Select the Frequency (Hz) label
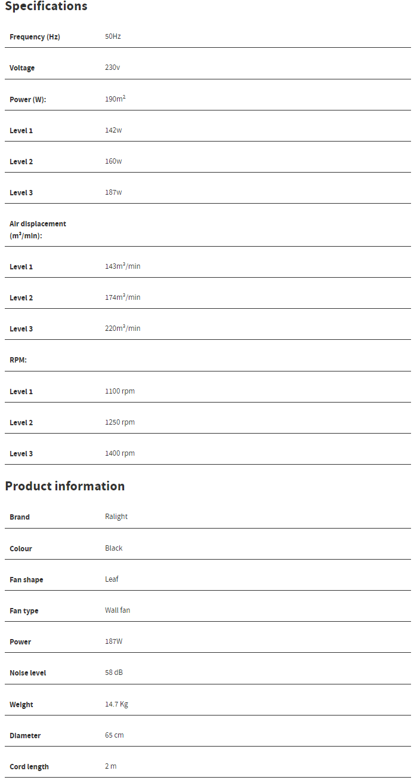 point(35,37)
